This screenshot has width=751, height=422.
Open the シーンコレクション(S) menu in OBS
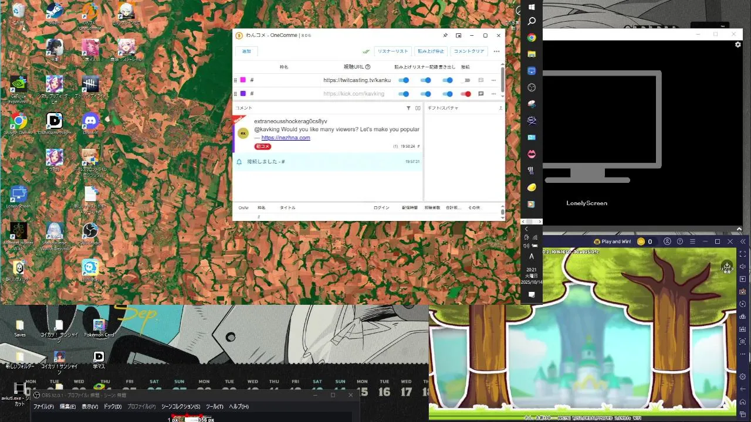tap(181, 406)
